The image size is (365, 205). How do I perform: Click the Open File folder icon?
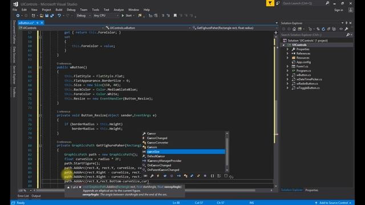coord(42,15)
